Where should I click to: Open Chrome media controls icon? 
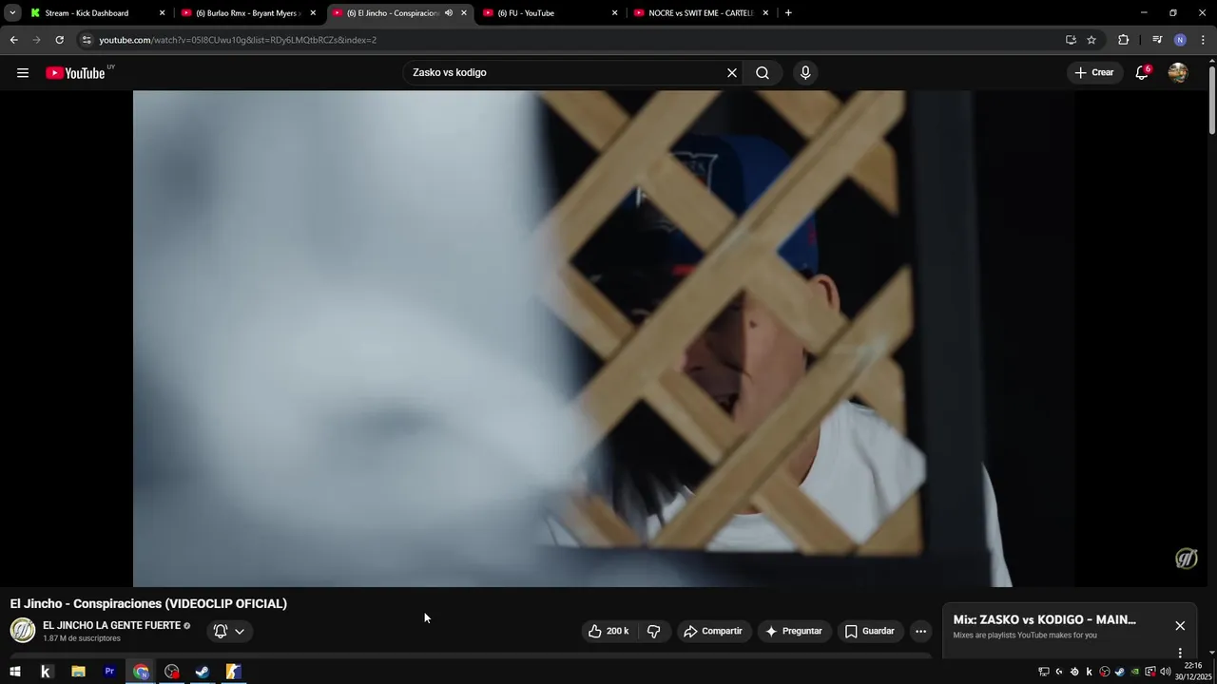pyautogui.click(x=1157, y=40)
